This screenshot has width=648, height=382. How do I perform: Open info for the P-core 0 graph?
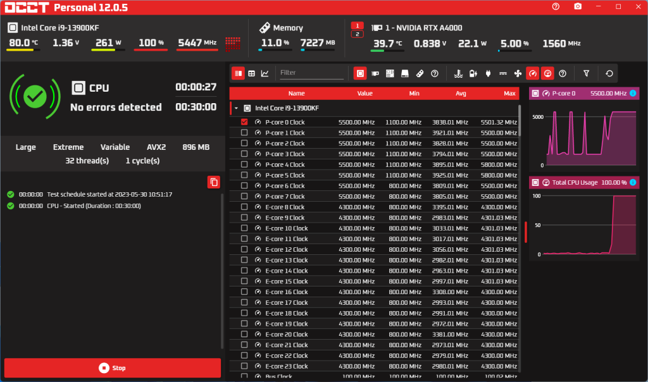click(x=633, y=94)
